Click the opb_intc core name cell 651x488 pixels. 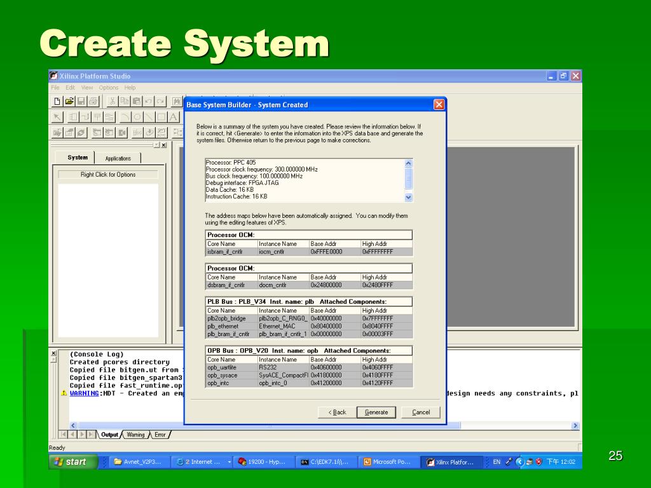click(231, 383)
